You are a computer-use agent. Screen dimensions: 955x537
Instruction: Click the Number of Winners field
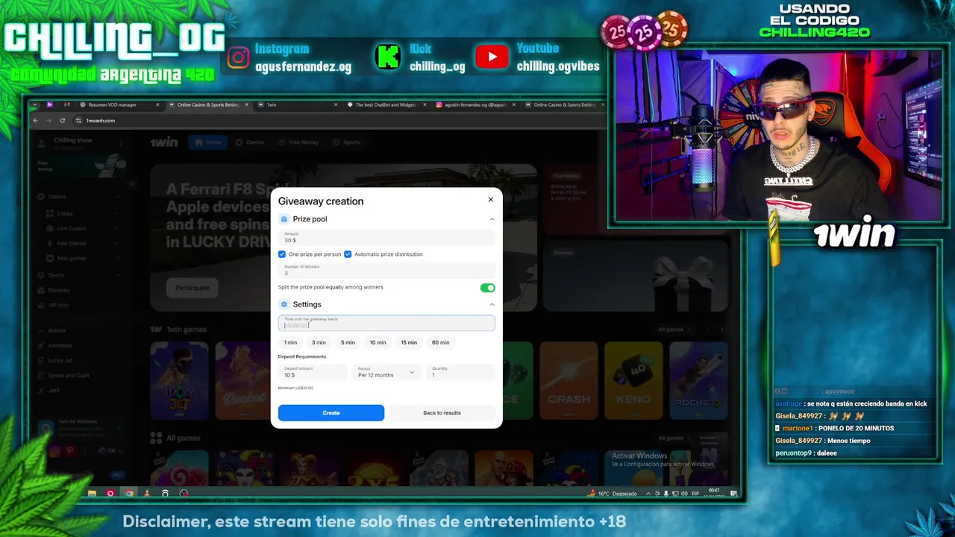click(386, 270)
